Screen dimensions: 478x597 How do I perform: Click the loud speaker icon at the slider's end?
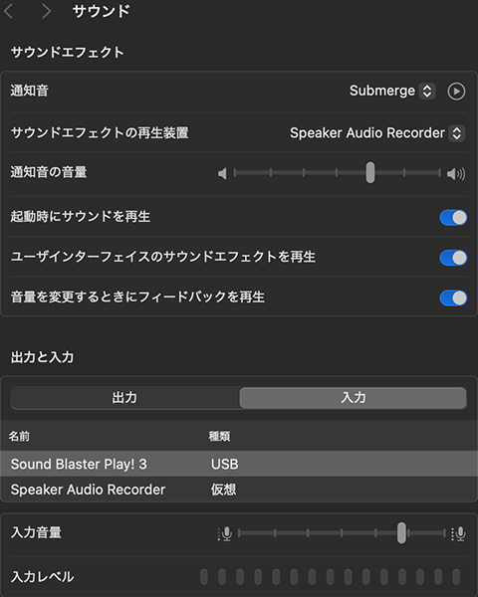pos(456,173)
